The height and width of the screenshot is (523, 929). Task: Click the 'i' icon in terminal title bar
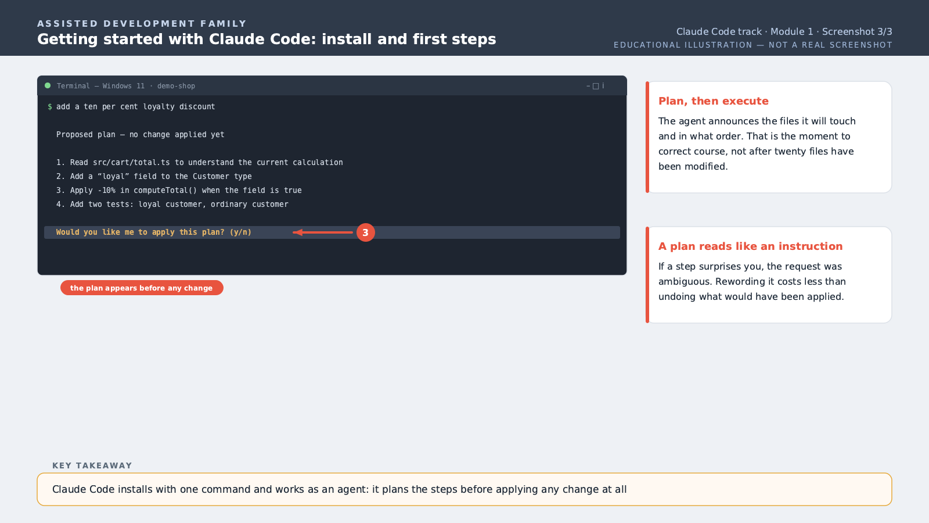603,85
